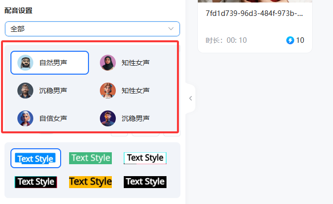Click the 7fd1d739-96d3-484f-973b file name

pos(254,13)
